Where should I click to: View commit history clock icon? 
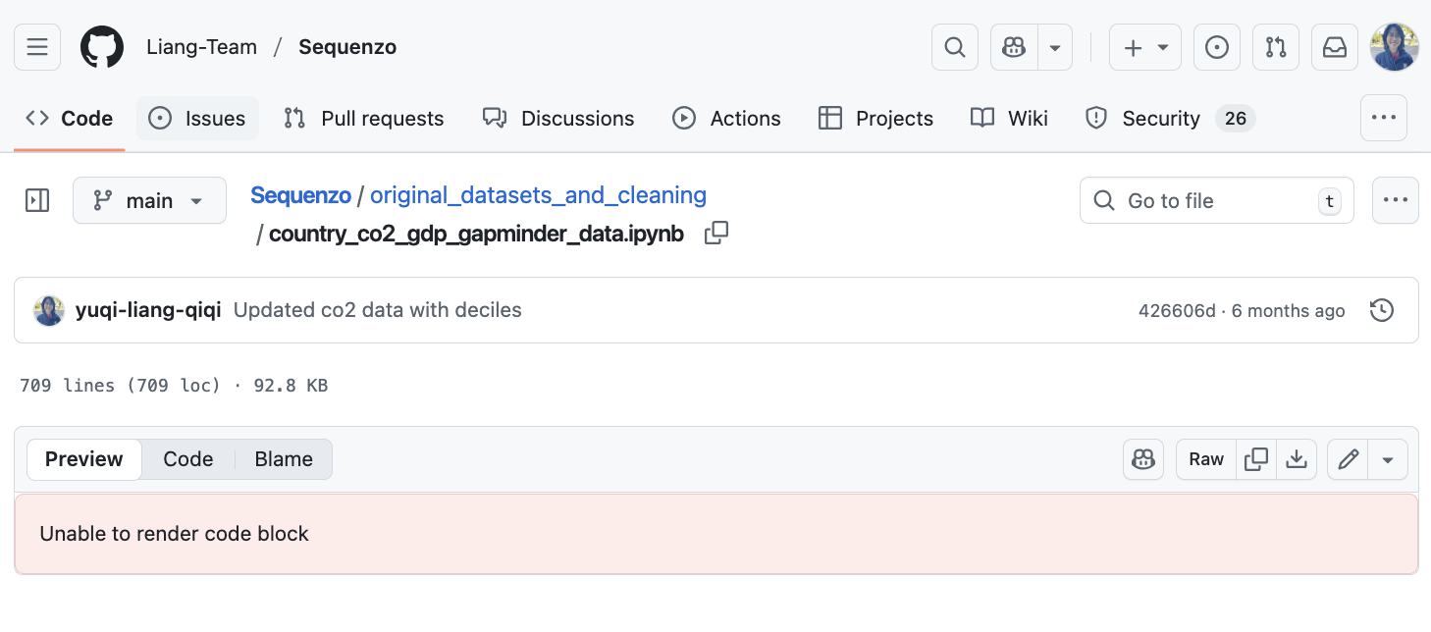click(x=1381, y=310)
